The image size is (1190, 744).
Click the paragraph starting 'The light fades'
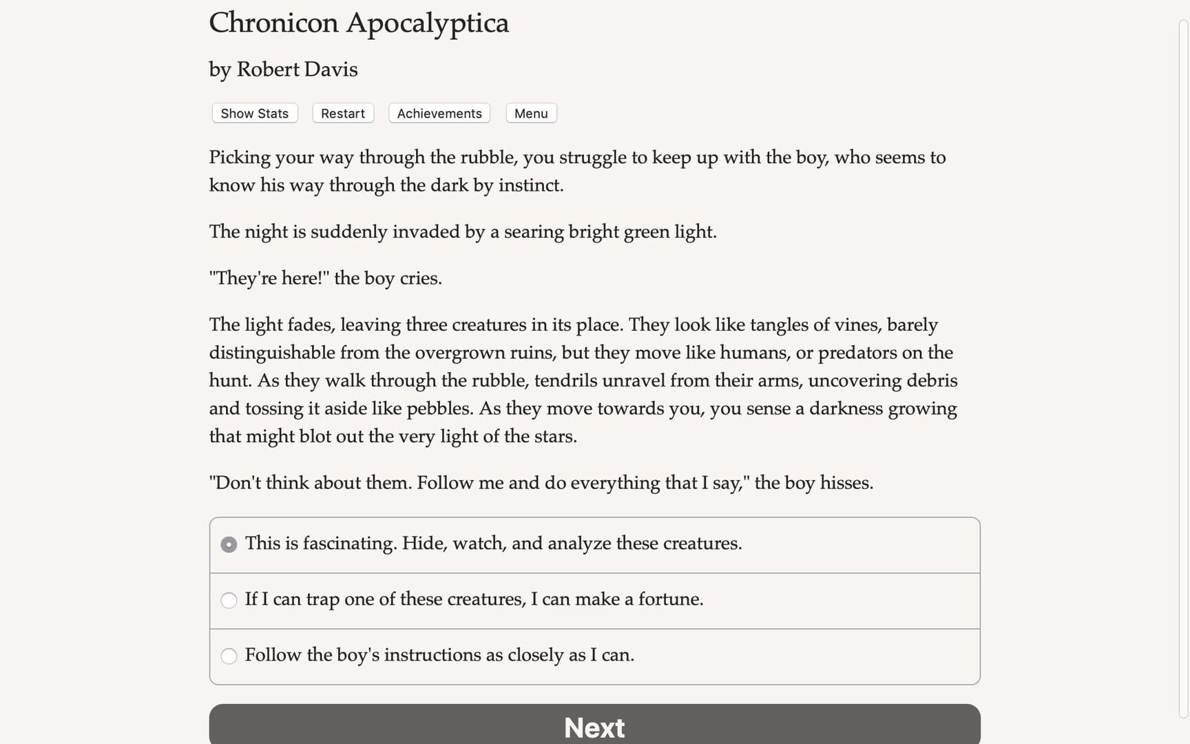[x=583, y=380]
